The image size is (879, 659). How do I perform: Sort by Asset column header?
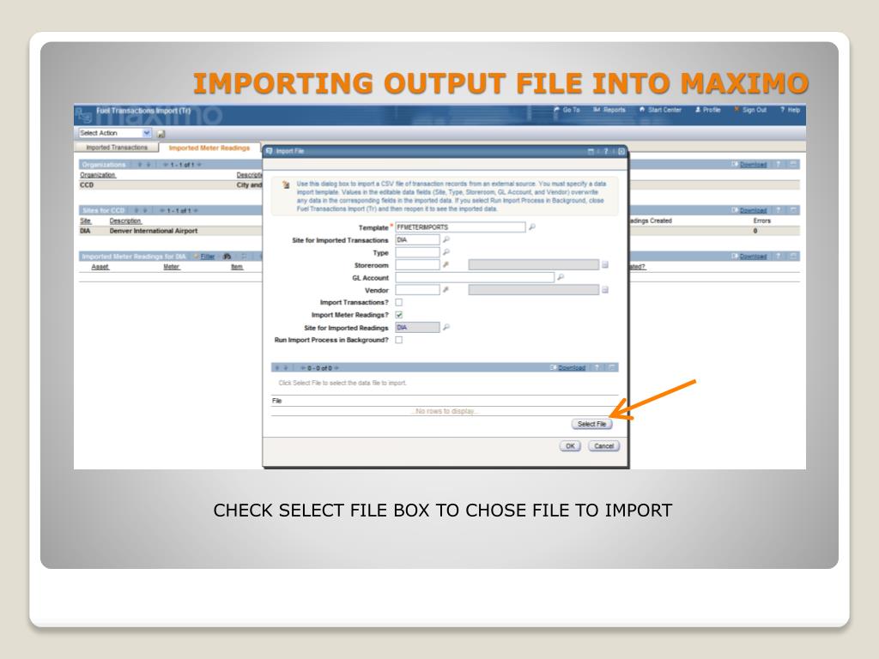[x=100, y=267]
